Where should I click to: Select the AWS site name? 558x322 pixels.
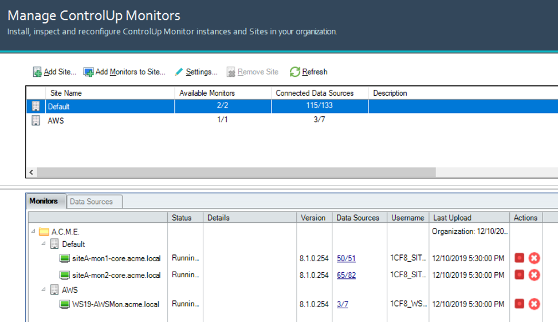click(x=56, y=121)
